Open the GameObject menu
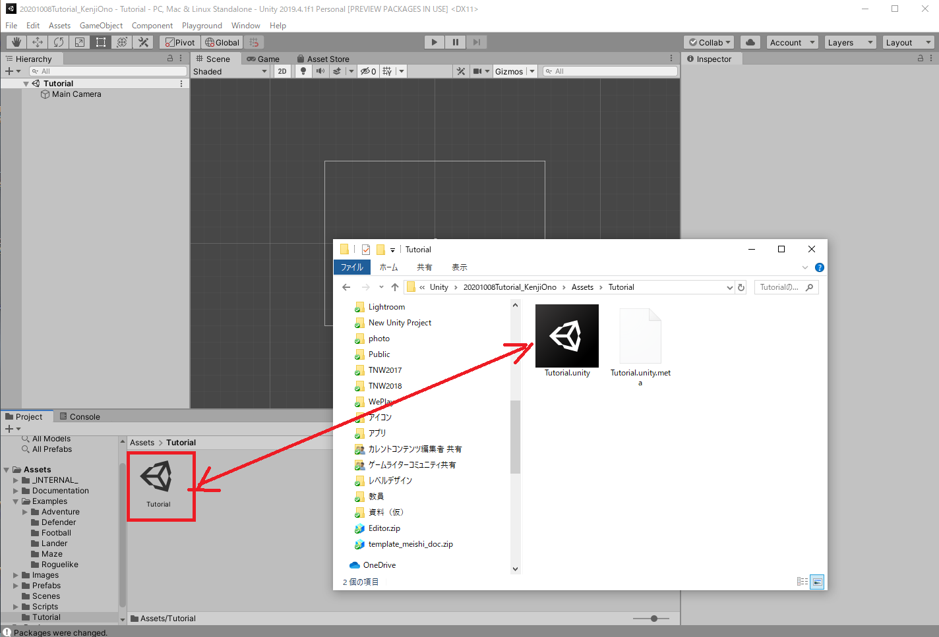Screen dimensions: 939x637 pos(101,26)
